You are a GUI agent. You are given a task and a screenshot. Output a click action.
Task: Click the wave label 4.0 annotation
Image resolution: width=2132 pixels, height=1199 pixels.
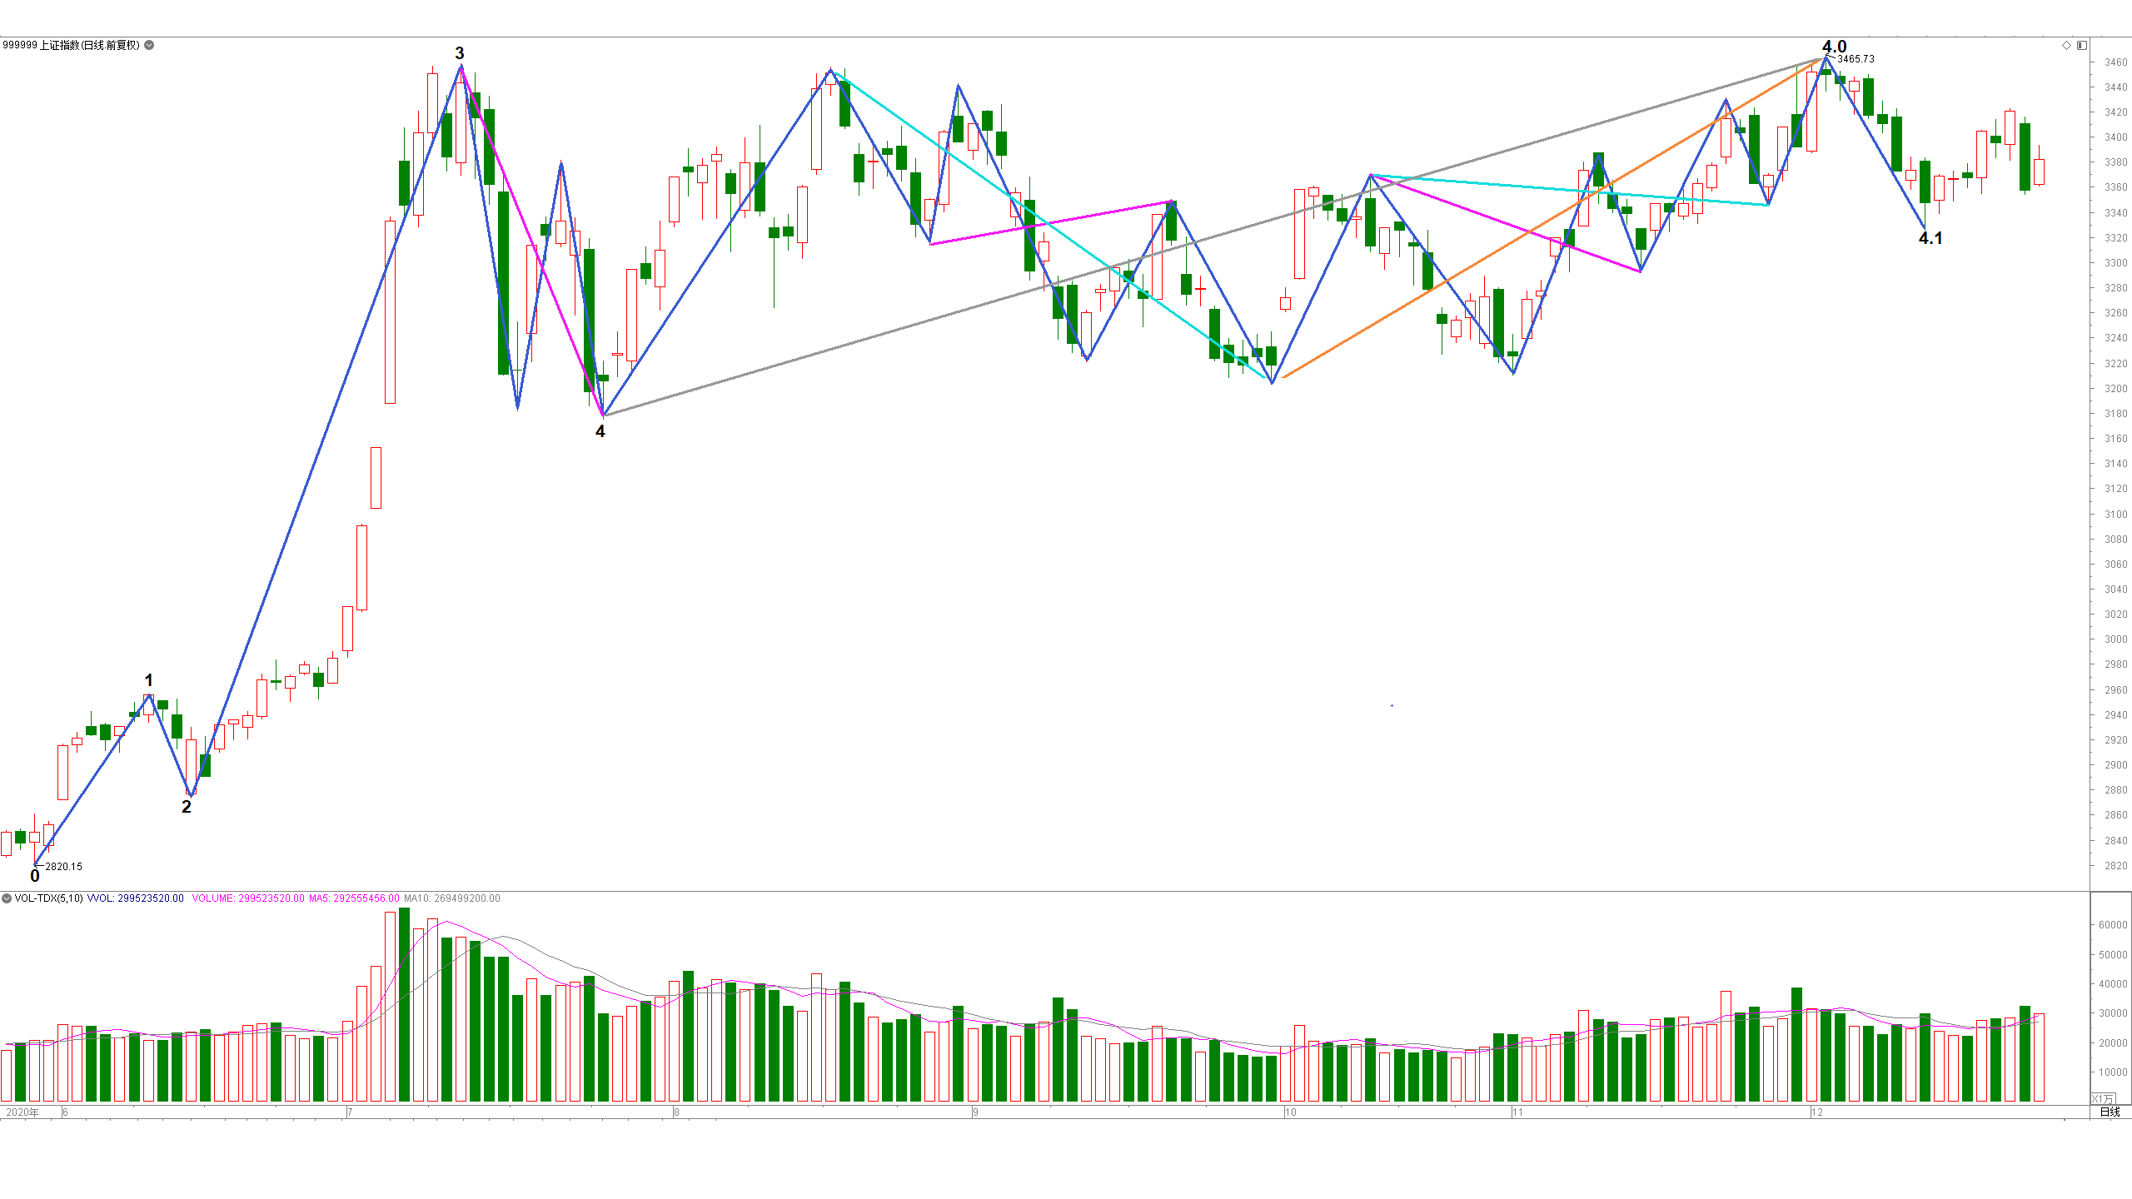click(x=1834, y=47)
